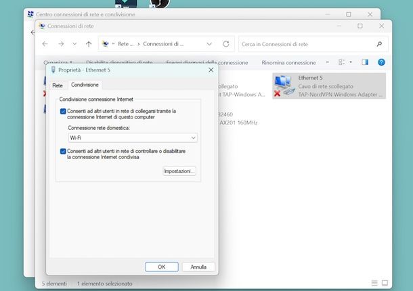Open recent locations chevron in navigation bar
The image size is (413, 291).
[74, 44]
